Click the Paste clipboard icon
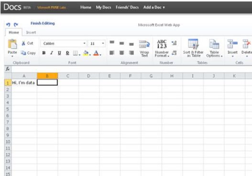252x176 pixels. [12, 44]
